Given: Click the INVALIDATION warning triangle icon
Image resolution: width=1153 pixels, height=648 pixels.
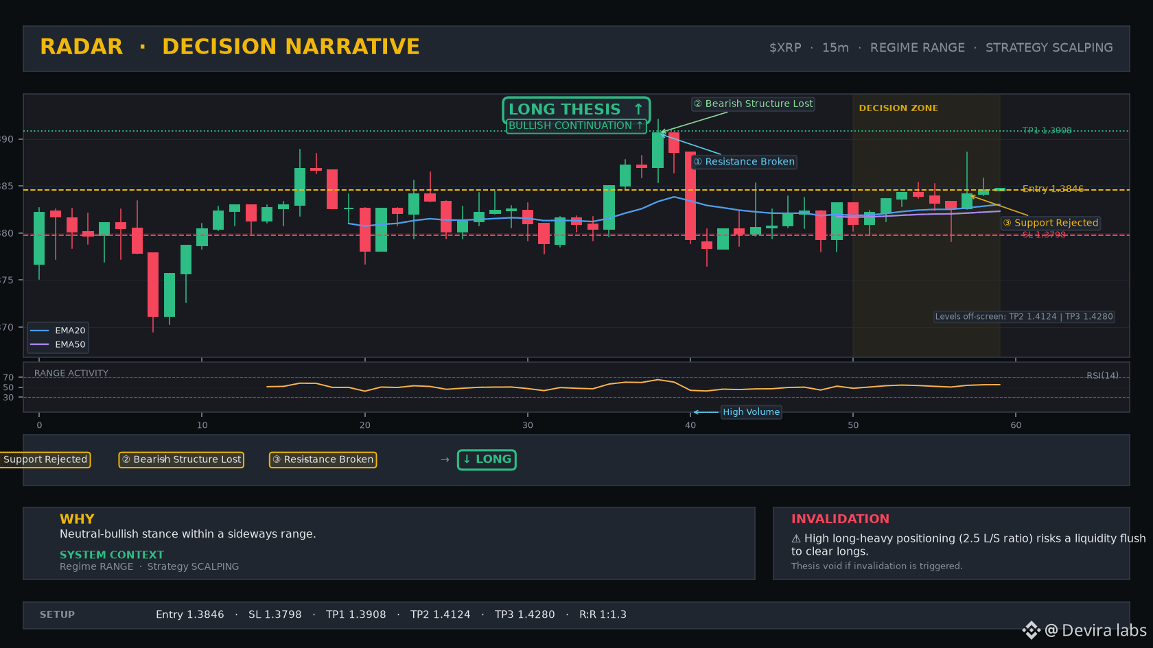Looking at the screenshot, I should pyautogui.click(x=796, y=539).
